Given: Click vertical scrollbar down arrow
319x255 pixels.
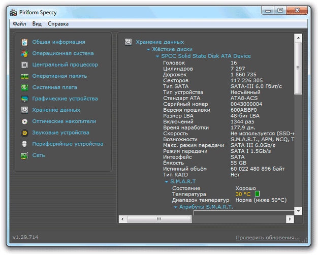Looking at the screenshot, I should (x=298, y=211).
